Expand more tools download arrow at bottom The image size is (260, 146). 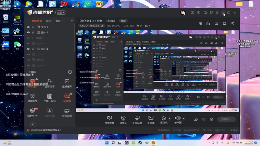(32, 125)
